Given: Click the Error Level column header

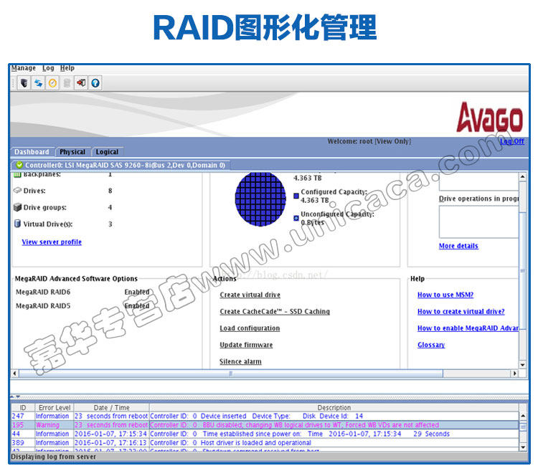Looking at the screenshot, I should 55,407.
